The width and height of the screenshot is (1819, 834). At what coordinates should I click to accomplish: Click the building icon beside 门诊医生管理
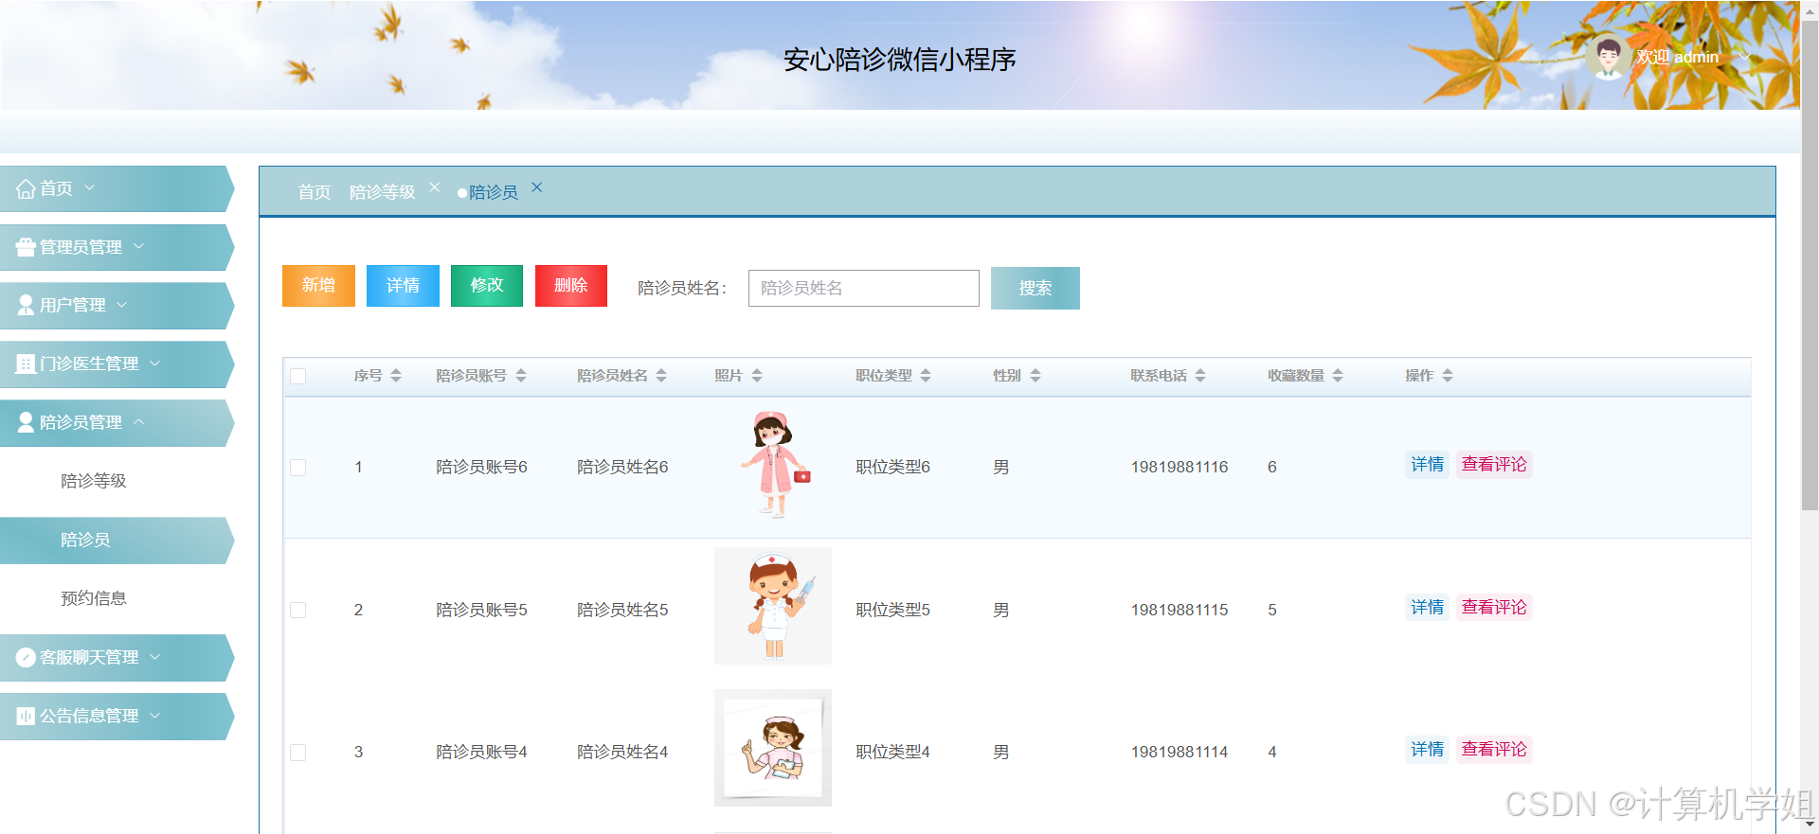26,364
